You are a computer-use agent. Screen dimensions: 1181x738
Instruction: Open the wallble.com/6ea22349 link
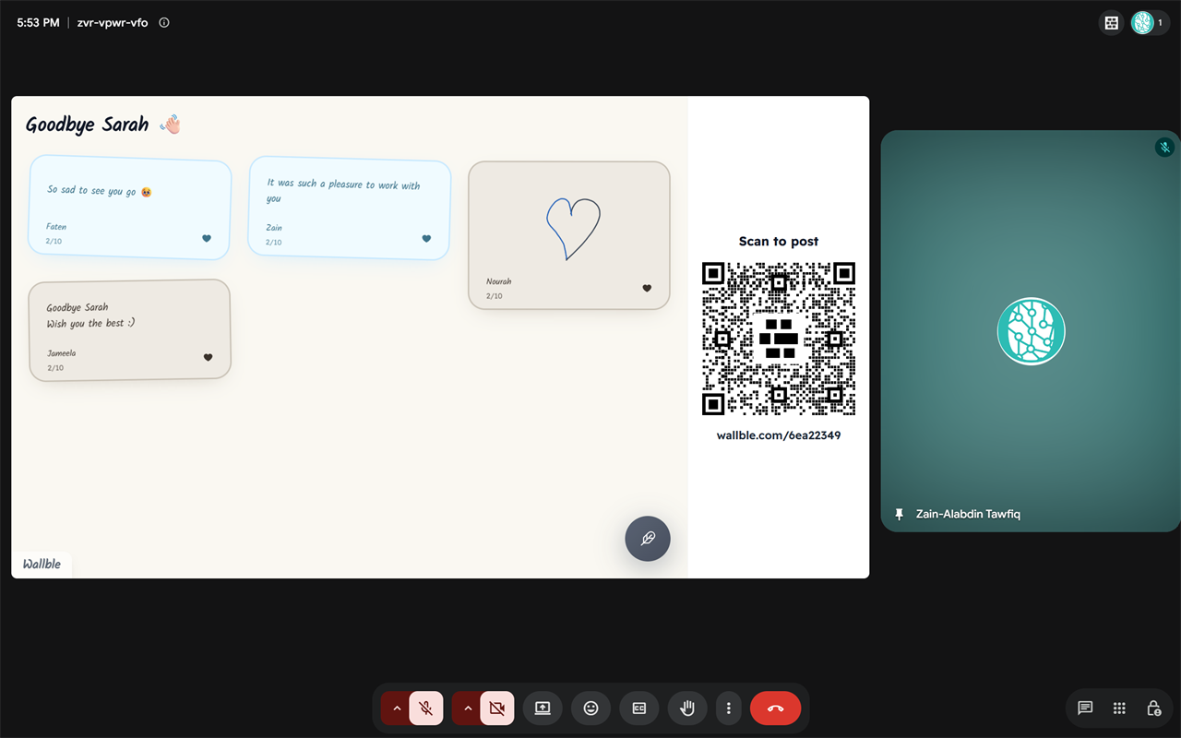[x=779, y=435]
